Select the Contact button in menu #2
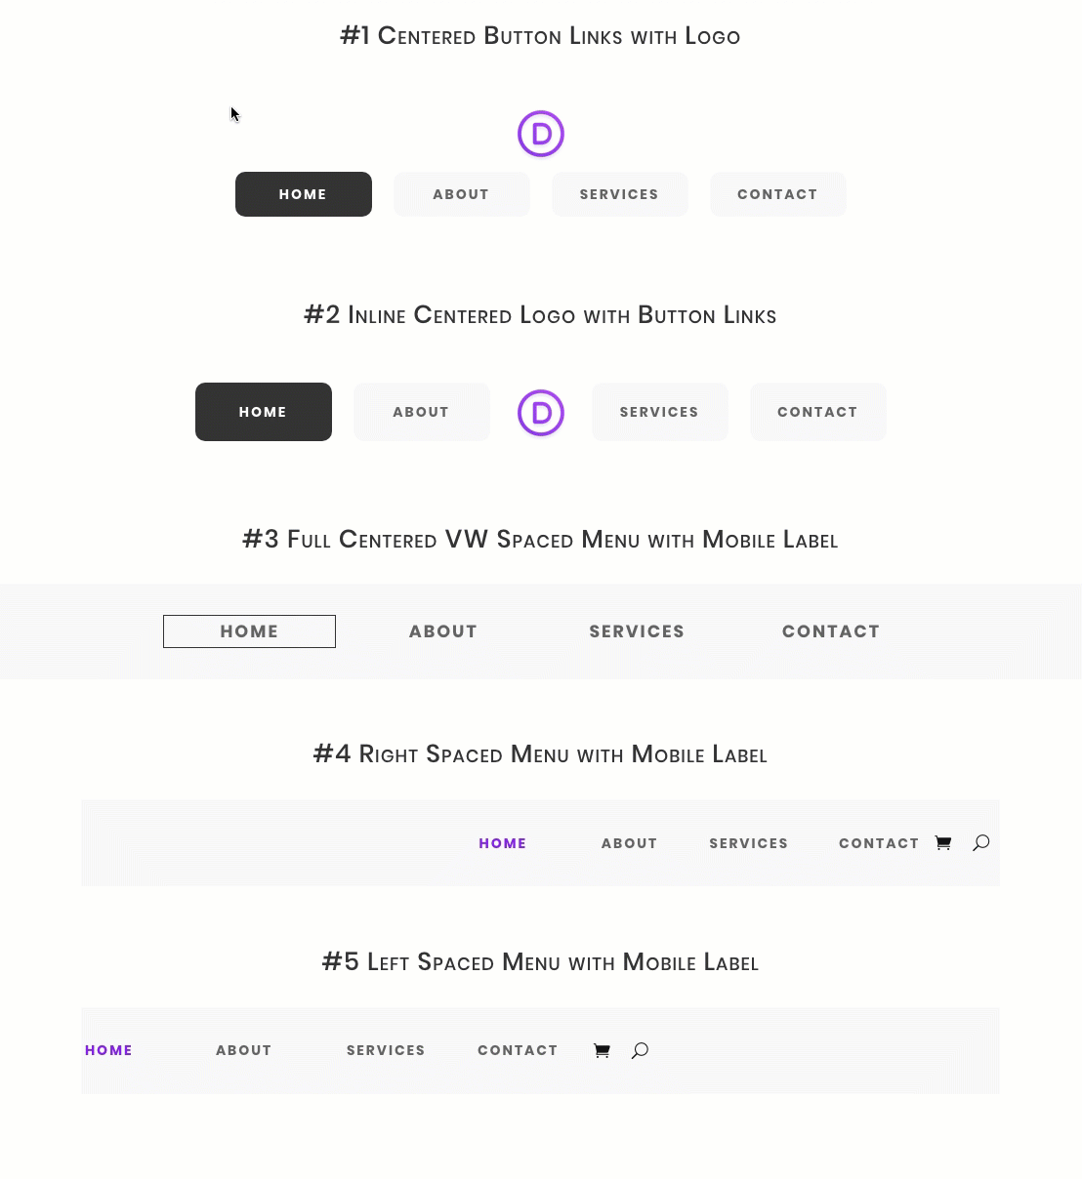 tap(817, 412)
